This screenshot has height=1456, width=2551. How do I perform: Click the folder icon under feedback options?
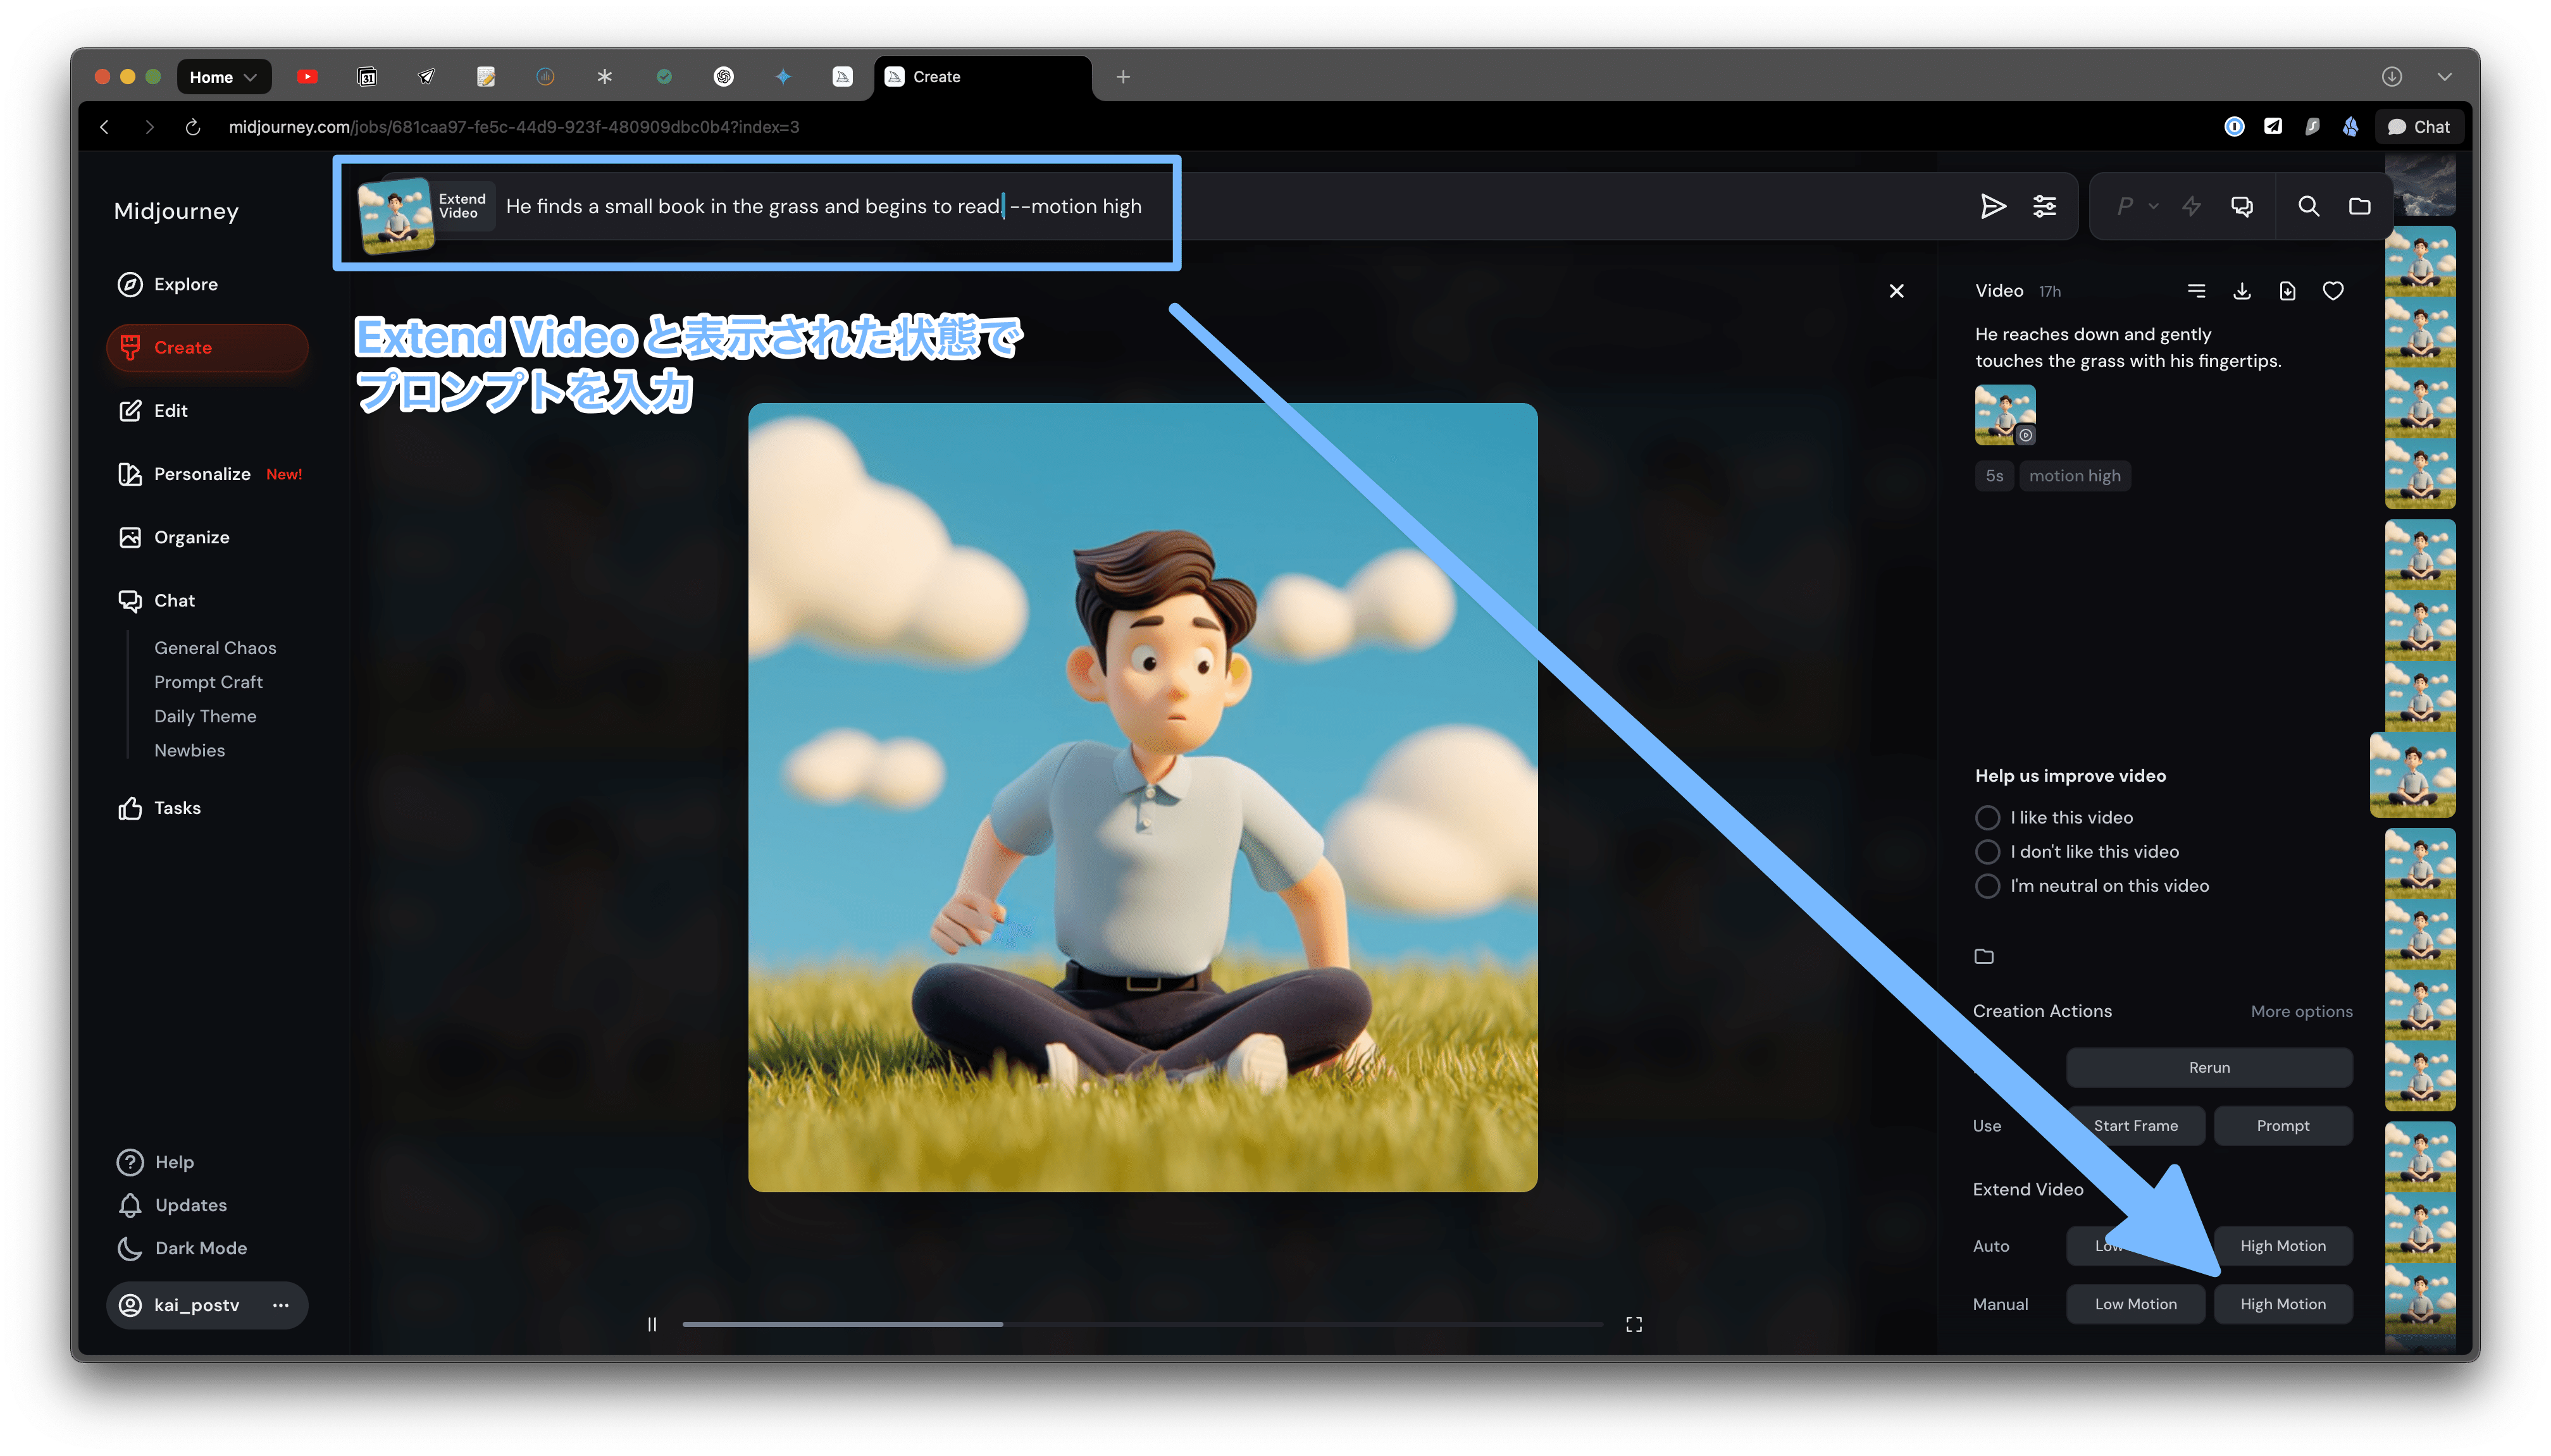coord(1984,957)
